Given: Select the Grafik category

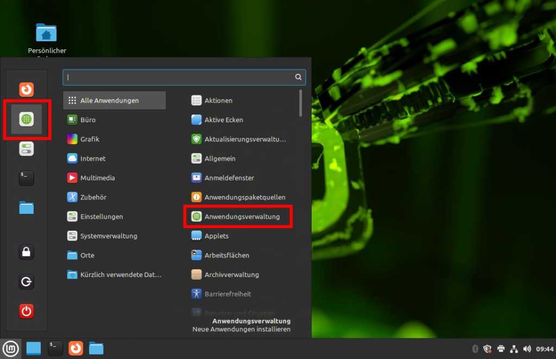Looking at the screenshot, I should 89,139.
